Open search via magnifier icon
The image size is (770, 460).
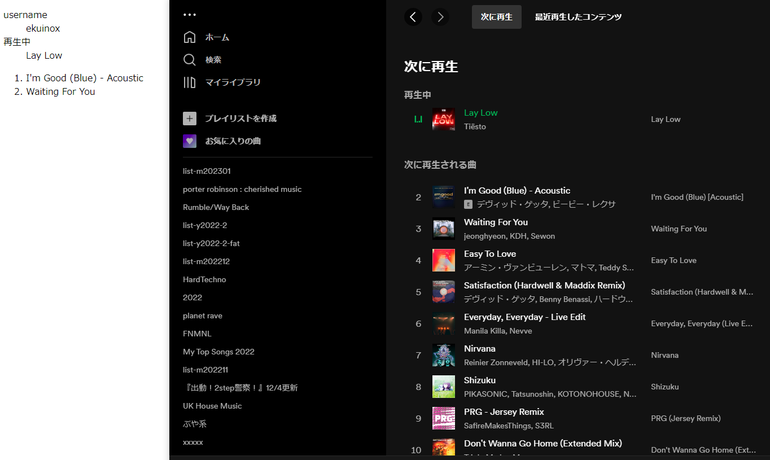(x=190, y=60)
